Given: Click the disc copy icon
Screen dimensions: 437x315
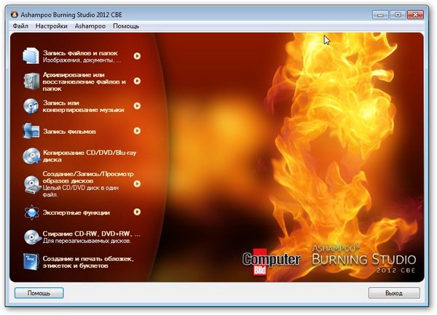Looking at the screenshot, I should coord(31,156).
